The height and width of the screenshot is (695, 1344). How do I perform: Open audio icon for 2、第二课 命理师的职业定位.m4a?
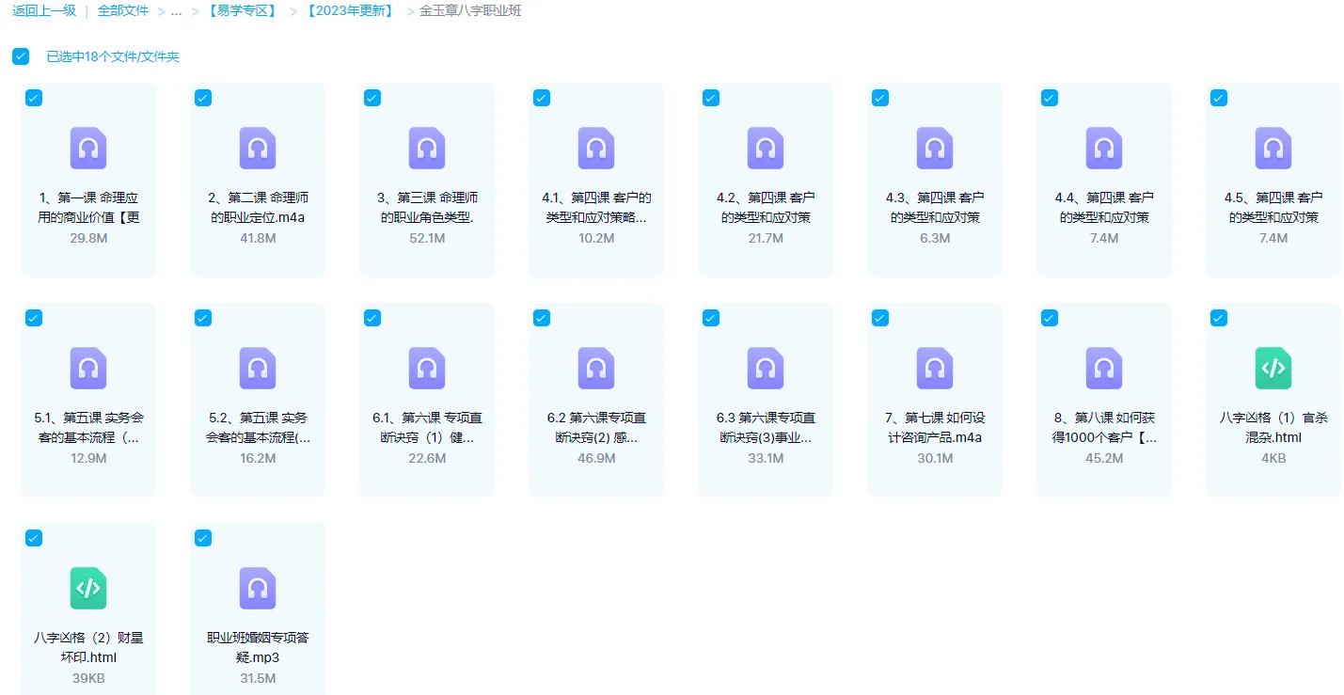pos(258,148)
